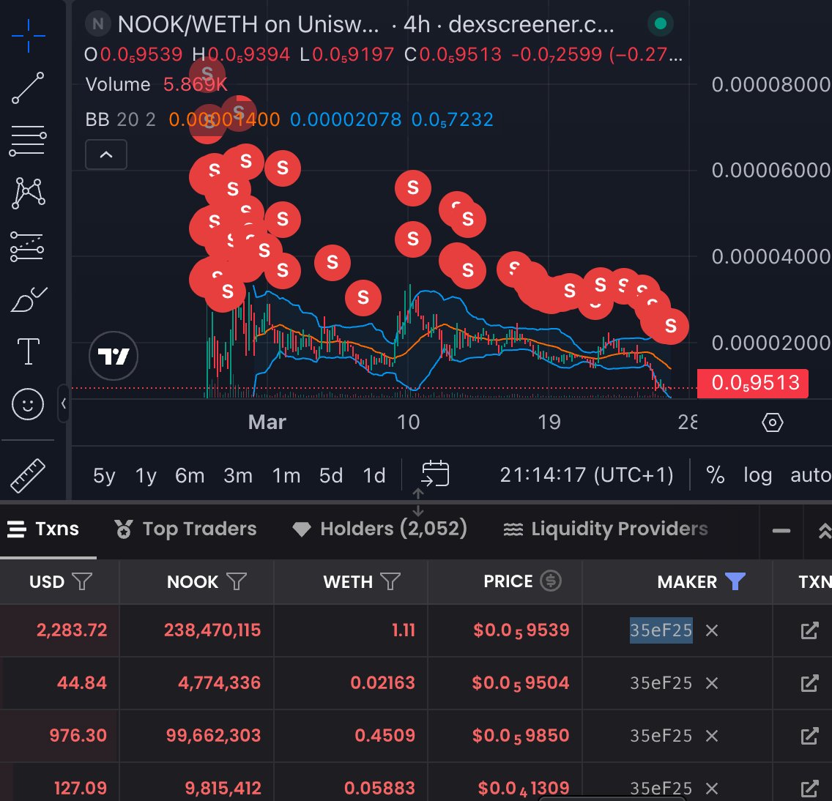Minimize the transactions panel
The height and width of the screenshot is (801, 832).
point(781,531)
